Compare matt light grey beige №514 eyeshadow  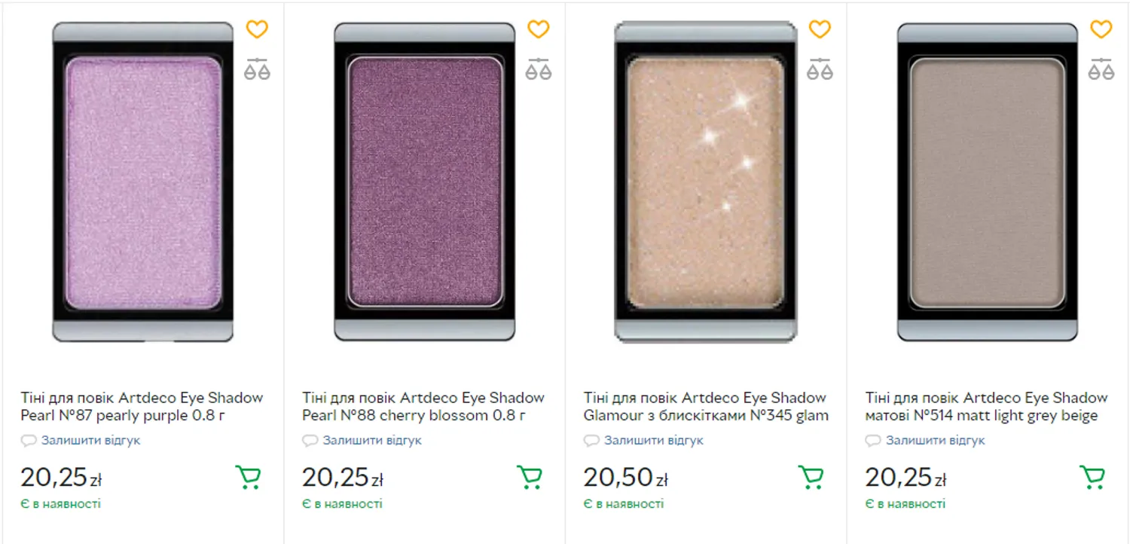click(x=1101, y=69)
